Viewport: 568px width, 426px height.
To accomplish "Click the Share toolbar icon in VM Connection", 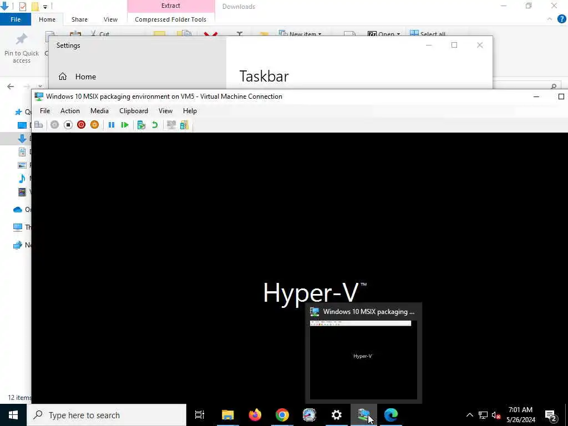I will pyautogui.click(x=184, y=125).
